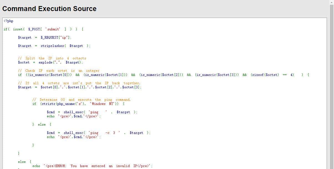Click the vertical scrollbar thumb
Image resolution: width=334 pixels, height=169 pixels.
tap(332, 83)
